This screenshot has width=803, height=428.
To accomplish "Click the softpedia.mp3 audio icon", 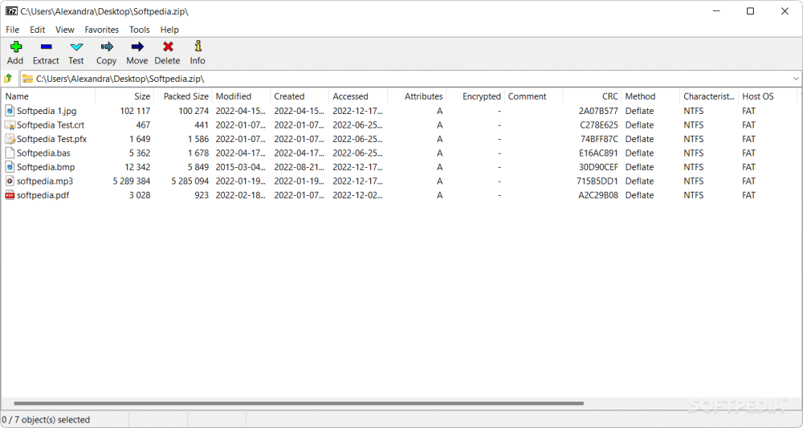I will click(10, 181).
